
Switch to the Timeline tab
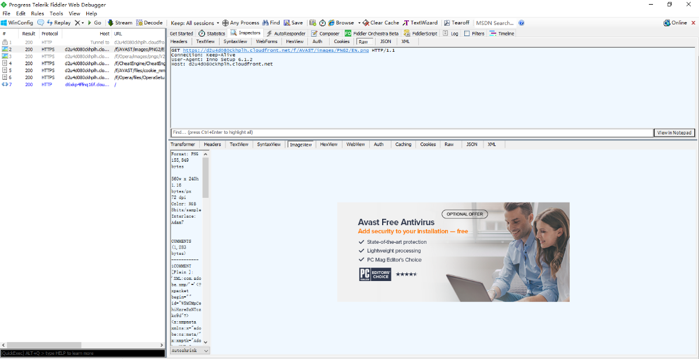pos(502,34)
